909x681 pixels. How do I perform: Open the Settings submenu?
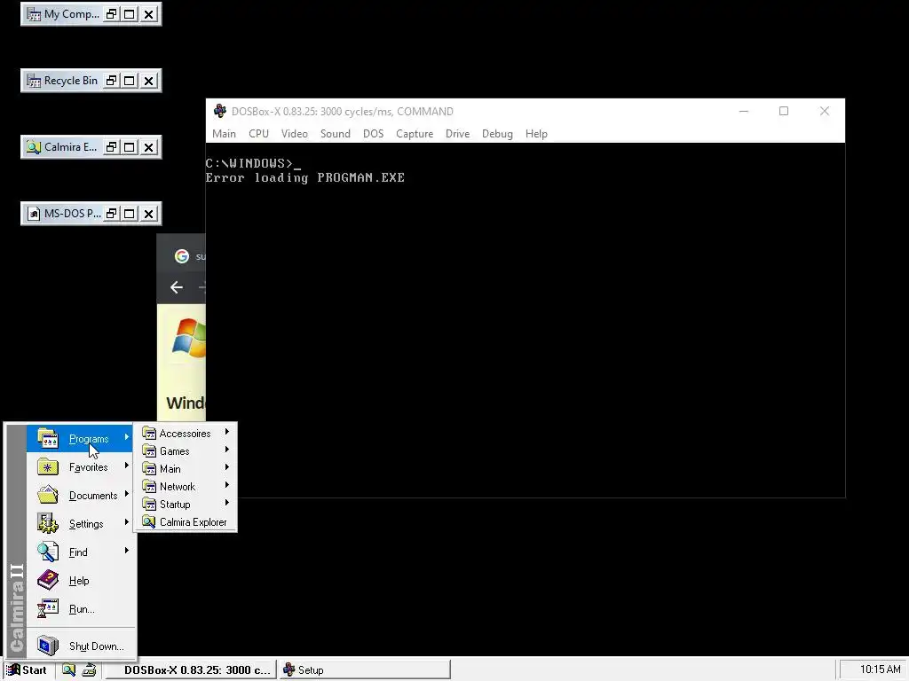[81, 523]
